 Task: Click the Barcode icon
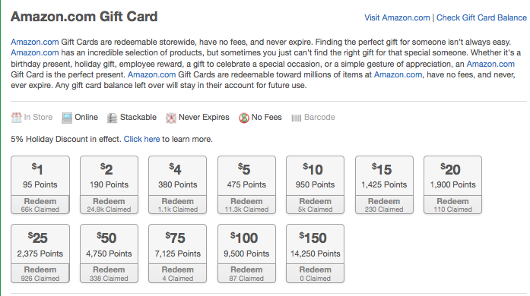point(296,118)
